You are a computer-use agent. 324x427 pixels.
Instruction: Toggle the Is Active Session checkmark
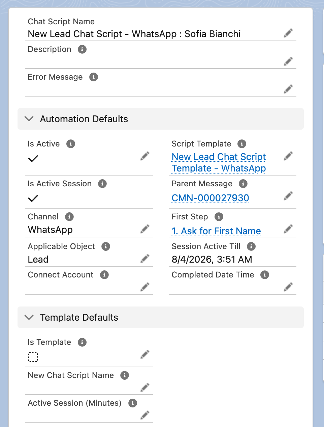click(33, 198)
